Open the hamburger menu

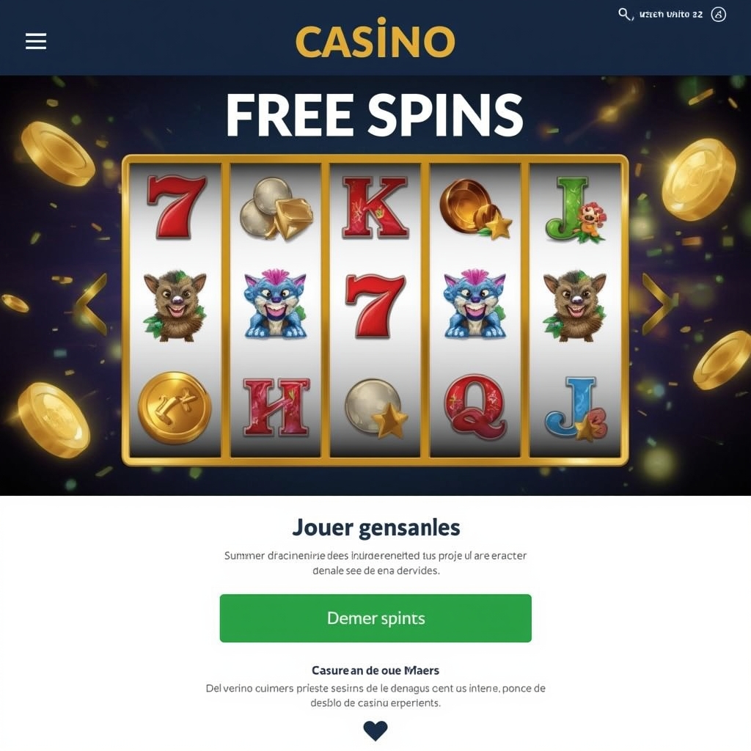pos(36,41)
